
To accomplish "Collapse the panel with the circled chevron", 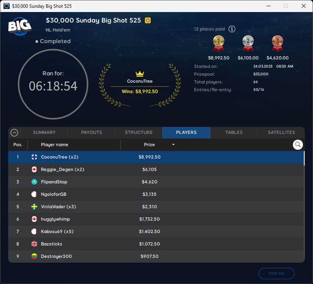I will pos(14,133).
